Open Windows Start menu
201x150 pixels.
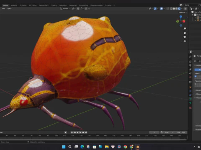pyautogui.click(x=64, y=147)
